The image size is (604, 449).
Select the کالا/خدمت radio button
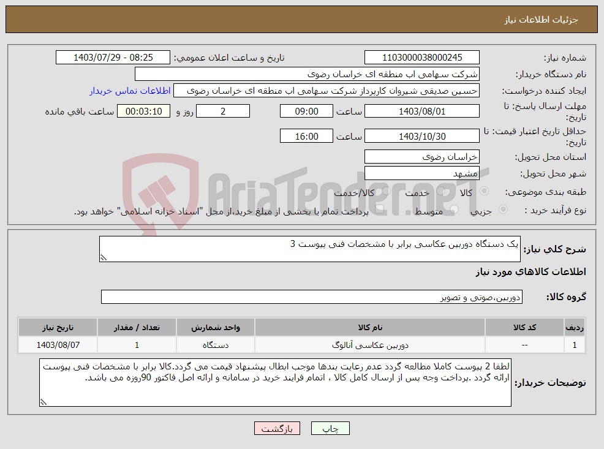pos(386,191)
